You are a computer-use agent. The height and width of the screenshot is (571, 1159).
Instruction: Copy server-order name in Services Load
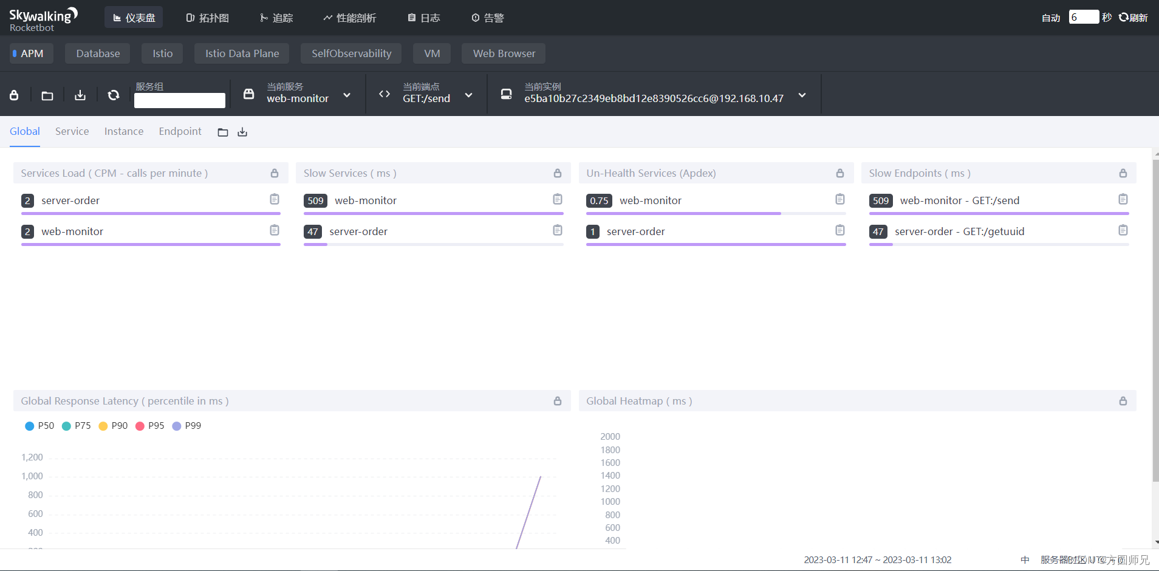coord(275,199)
